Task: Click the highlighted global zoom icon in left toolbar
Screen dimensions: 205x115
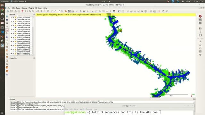Action: tap(7, 30)
